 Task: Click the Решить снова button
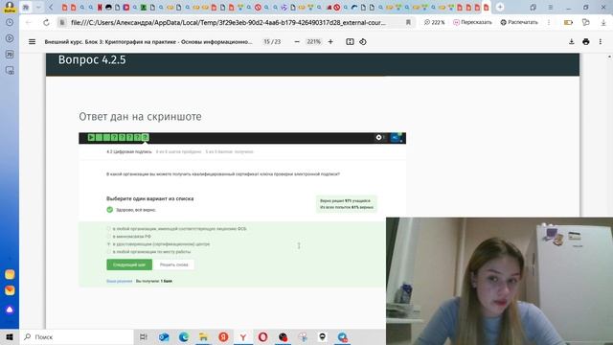coord(173,264)
